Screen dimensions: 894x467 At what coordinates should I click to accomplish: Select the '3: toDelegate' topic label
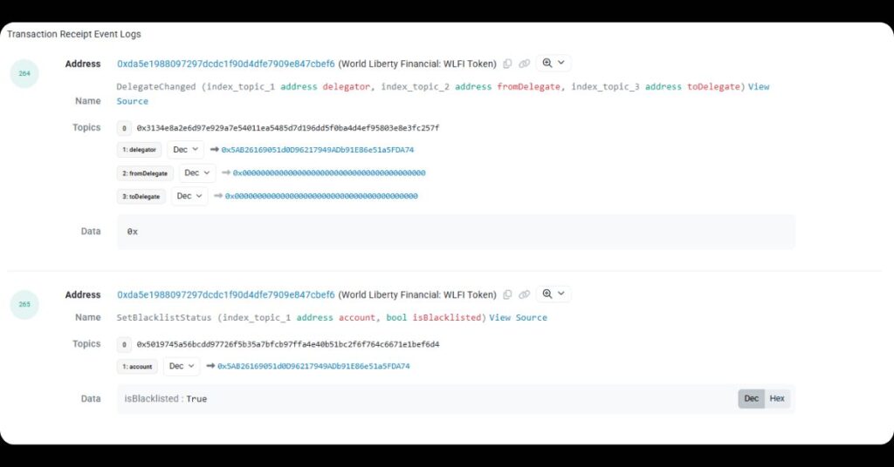pyautogui.click(x=141, y=196)
